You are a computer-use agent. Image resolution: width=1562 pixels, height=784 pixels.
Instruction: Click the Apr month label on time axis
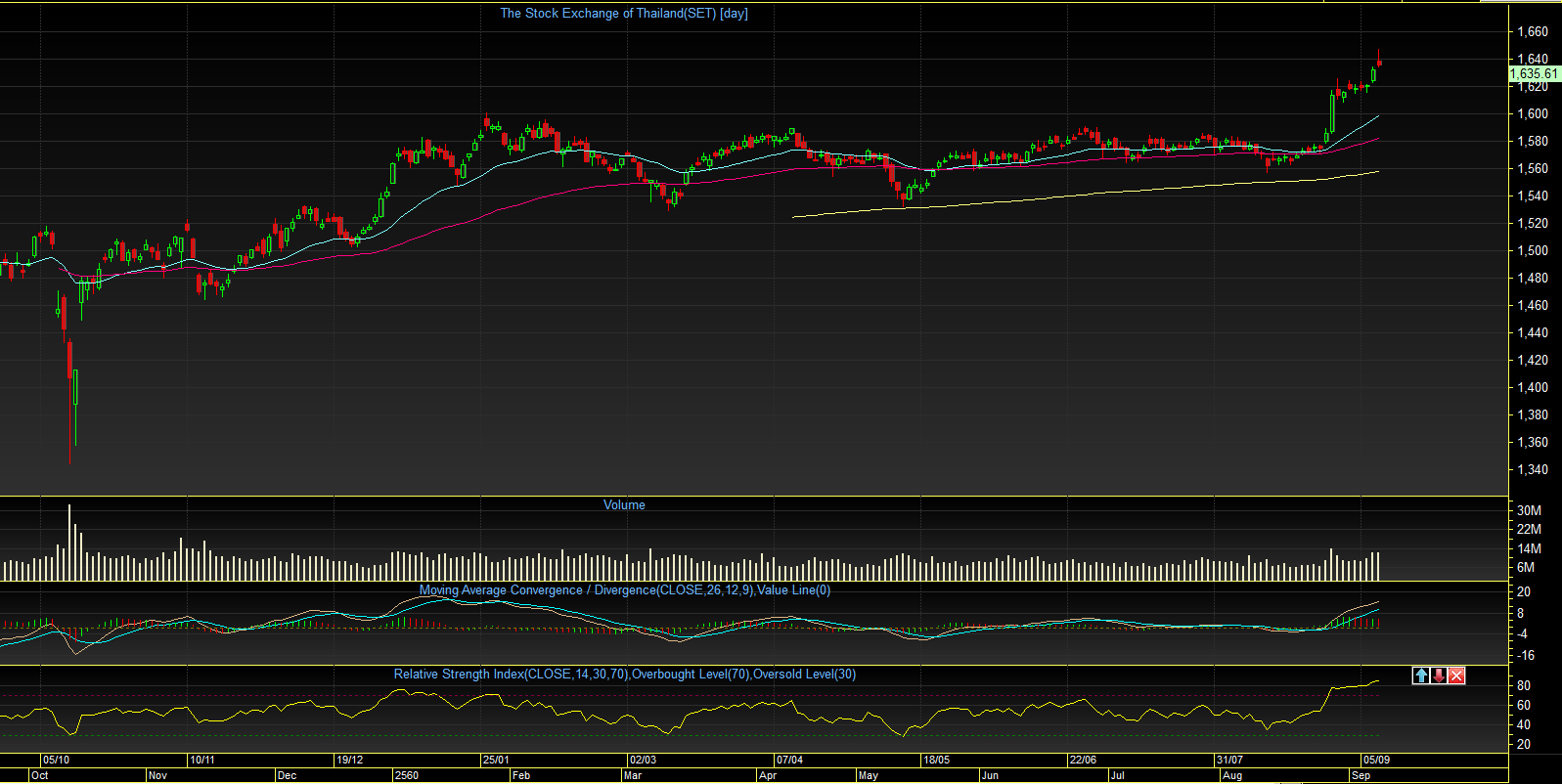pyautogui.click(x=768, y=775)
